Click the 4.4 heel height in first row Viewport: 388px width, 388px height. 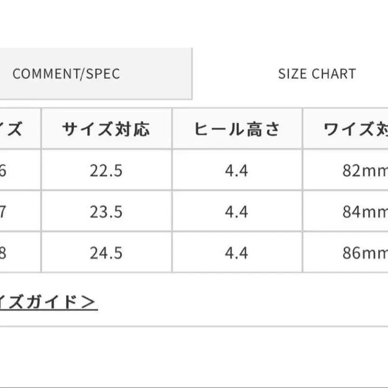(x=236, y=170)
